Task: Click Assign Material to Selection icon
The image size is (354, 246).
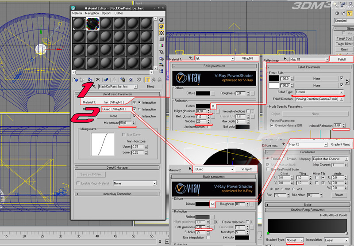Action: 90,79
